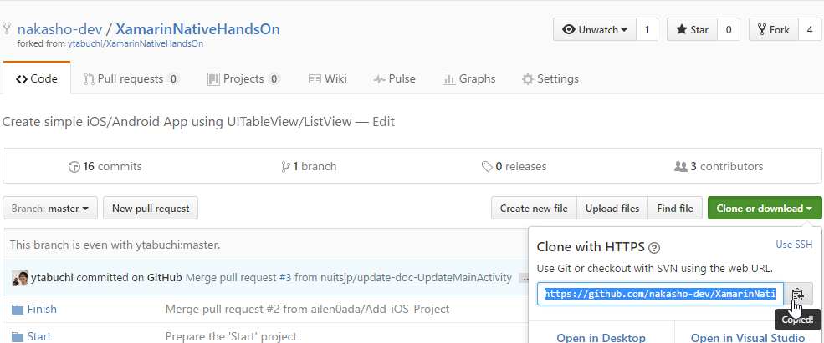Open the forks count 4
Viewport: 824px width, 343px height.
tap(809, 30)
